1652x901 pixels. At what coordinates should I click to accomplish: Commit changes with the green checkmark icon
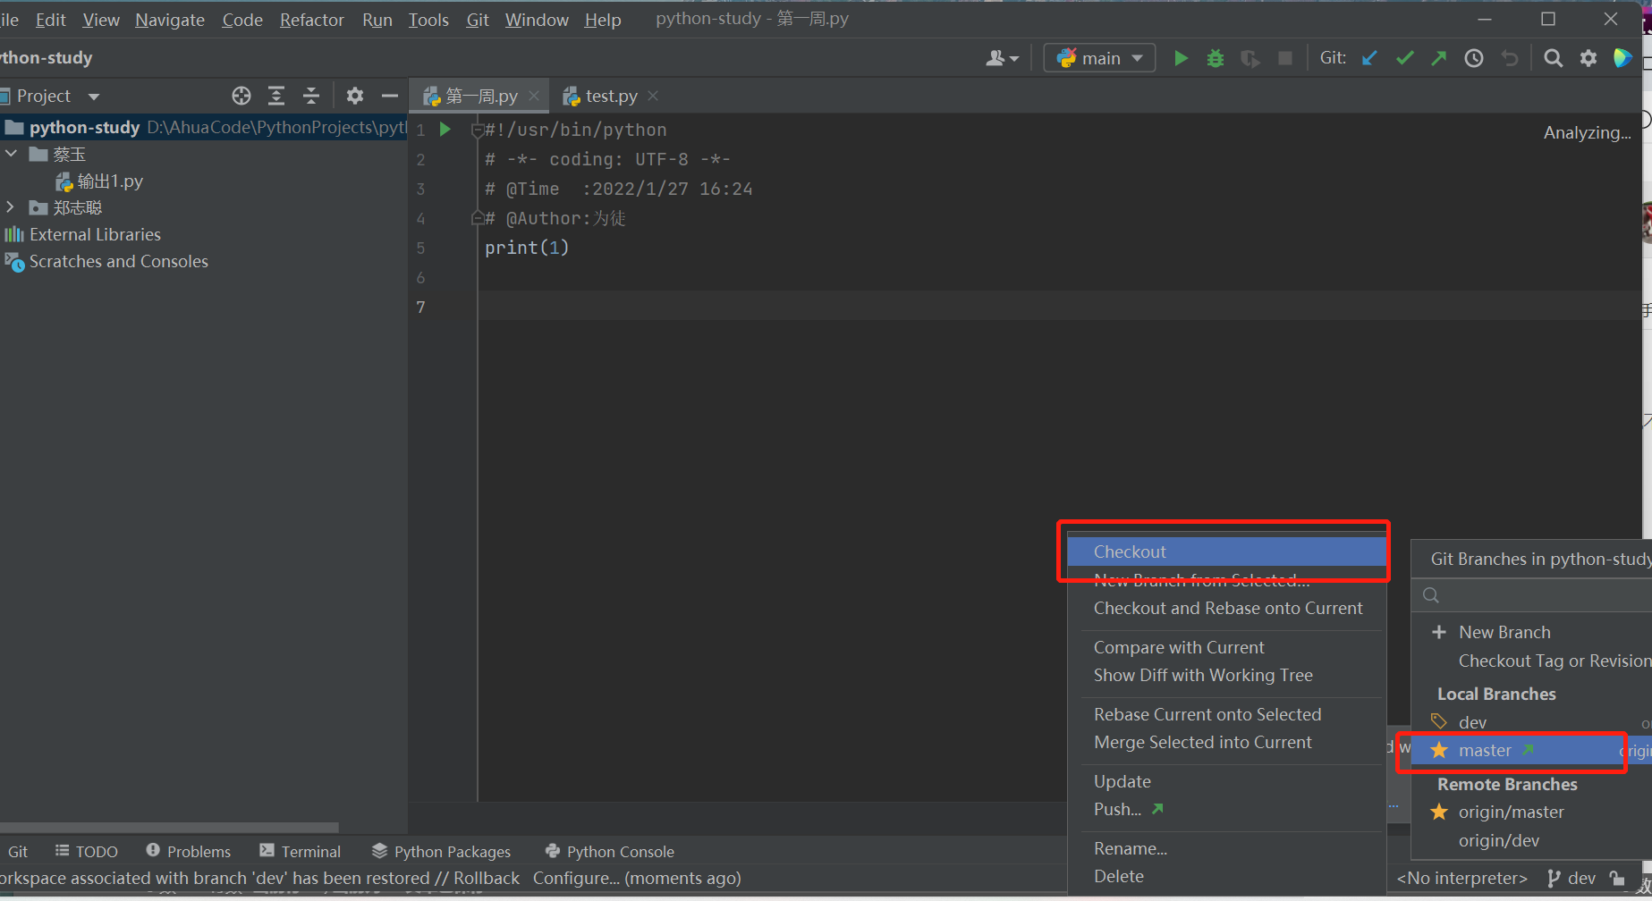pos(1404,58)
